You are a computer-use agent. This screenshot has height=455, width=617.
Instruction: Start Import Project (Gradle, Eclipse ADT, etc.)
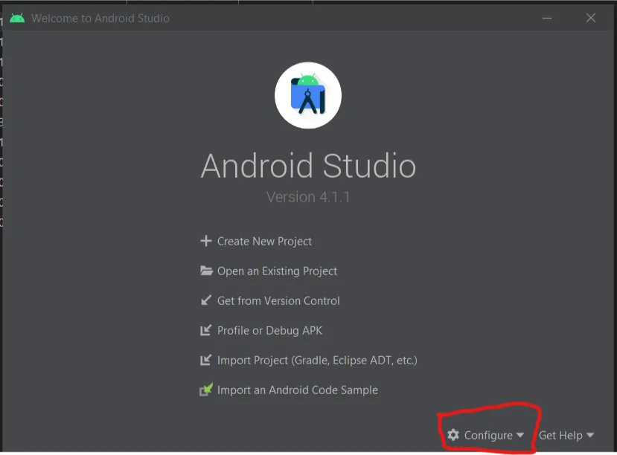[x=317, y=361]
